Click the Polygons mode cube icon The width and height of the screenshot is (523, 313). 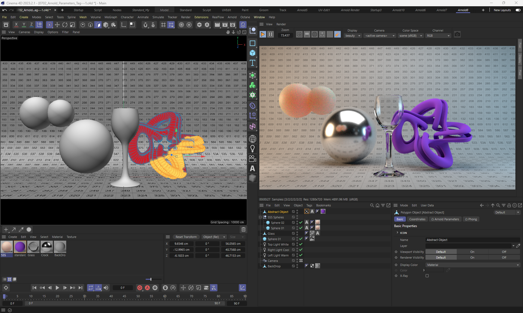coord(98,25)
